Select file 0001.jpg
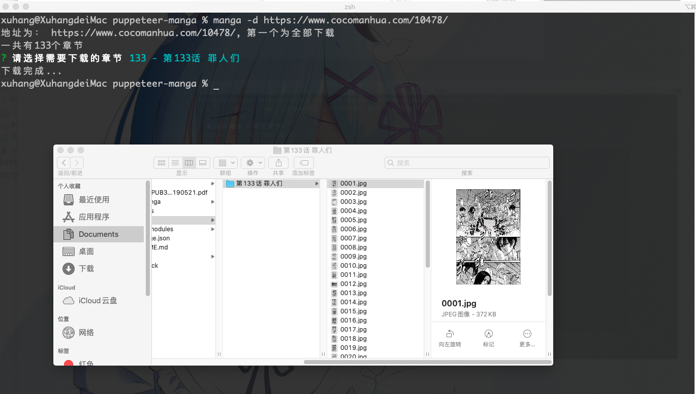Screen dimensions: 696x394 (x=375, y=184)
